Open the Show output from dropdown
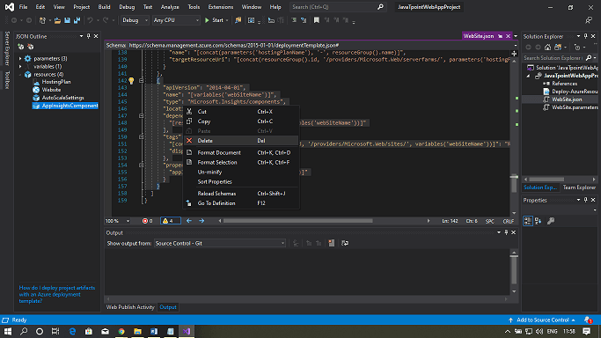This screenshot has height=338, width=601. [220, 243]
